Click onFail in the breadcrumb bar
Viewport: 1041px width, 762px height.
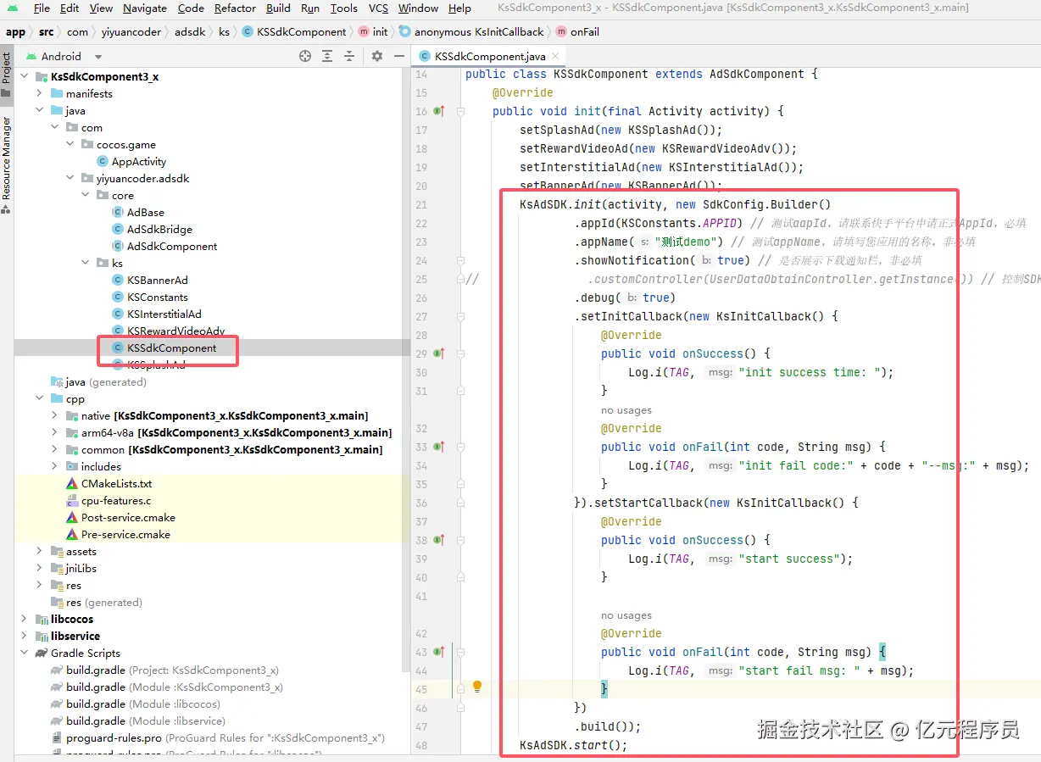tap(583, 32)
